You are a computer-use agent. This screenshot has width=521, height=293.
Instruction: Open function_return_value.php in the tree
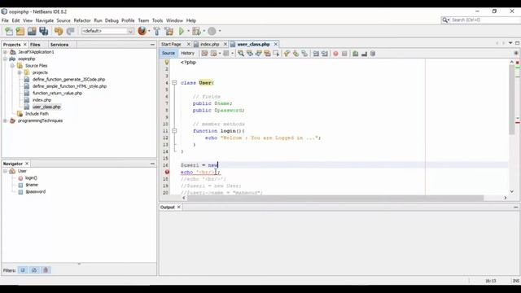[57, 94]
